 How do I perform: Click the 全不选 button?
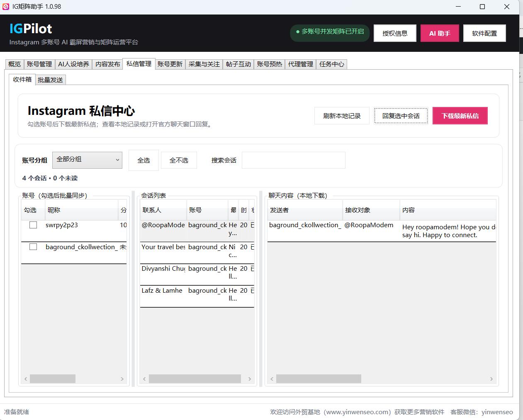pos(179,160)
